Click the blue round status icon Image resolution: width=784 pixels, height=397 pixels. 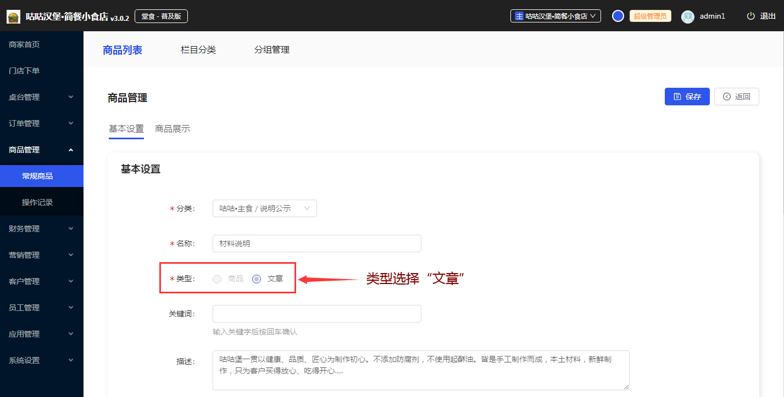[x=618, y=16]
